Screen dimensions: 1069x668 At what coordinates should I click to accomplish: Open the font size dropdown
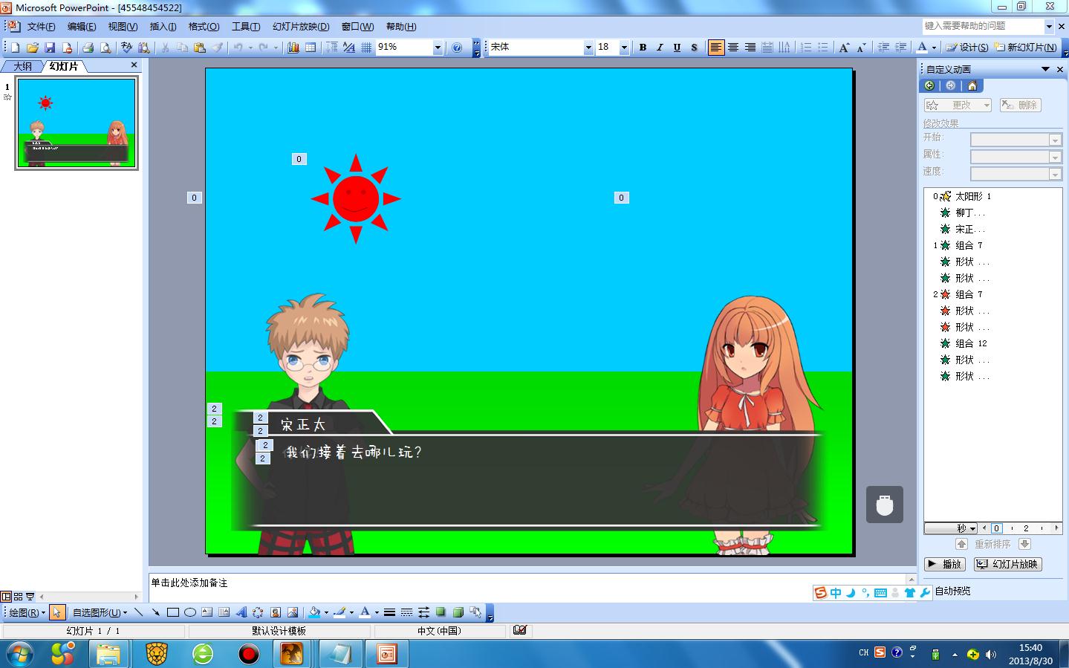(624, 48)
